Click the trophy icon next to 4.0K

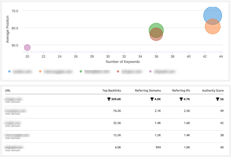click(152, 99)
